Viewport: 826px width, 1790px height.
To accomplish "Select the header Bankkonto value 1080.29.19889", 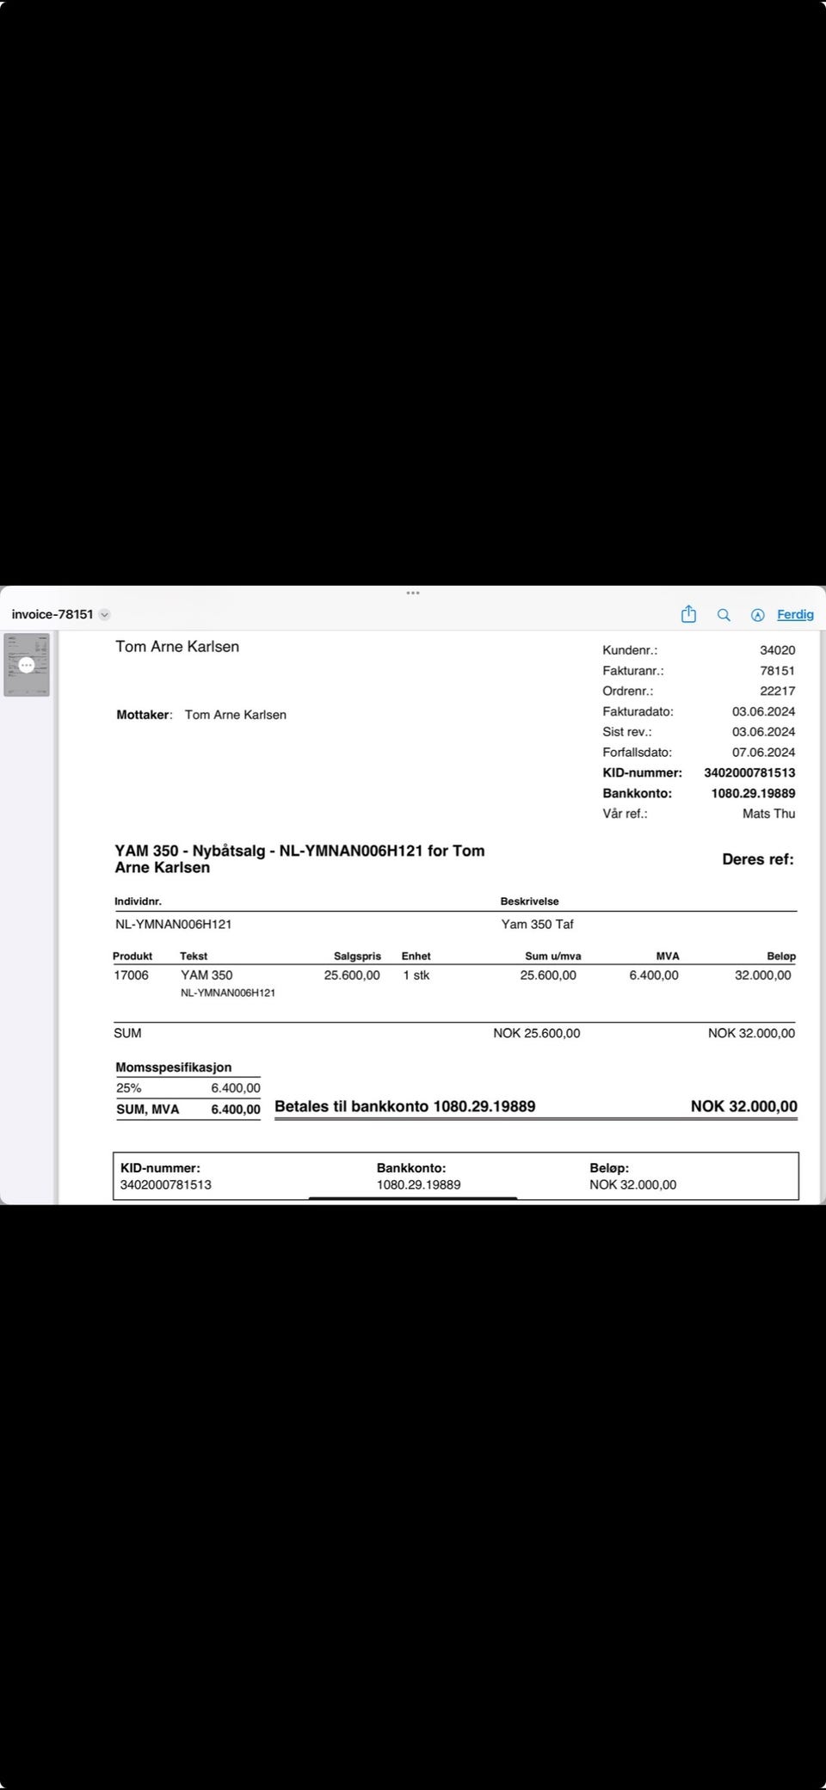I will (753, 793).
